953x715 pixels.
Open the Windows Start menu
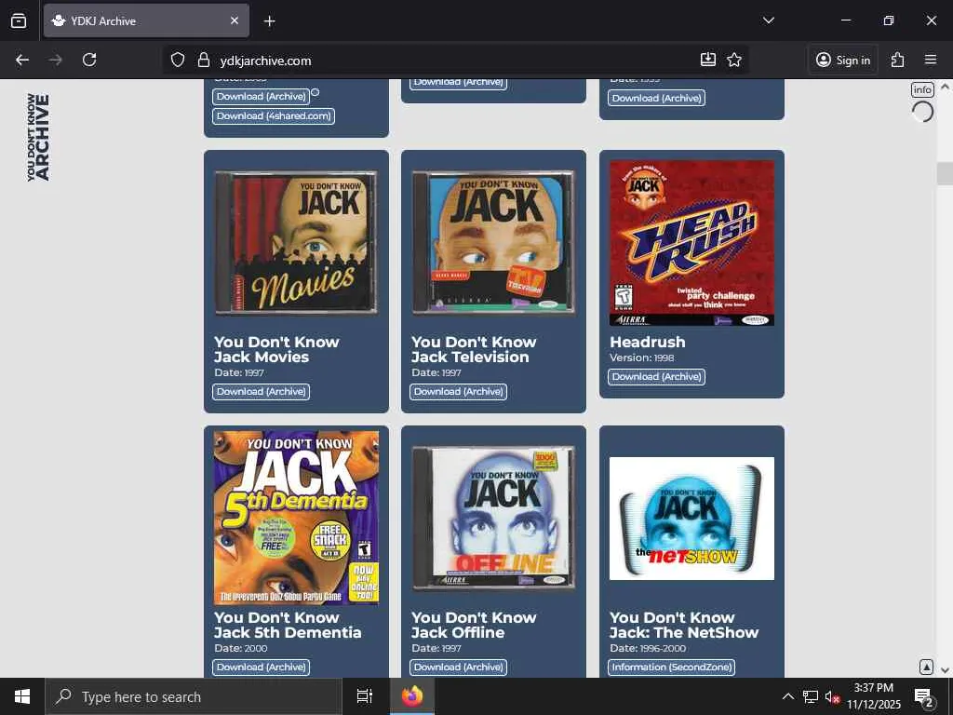coord(22,696)
